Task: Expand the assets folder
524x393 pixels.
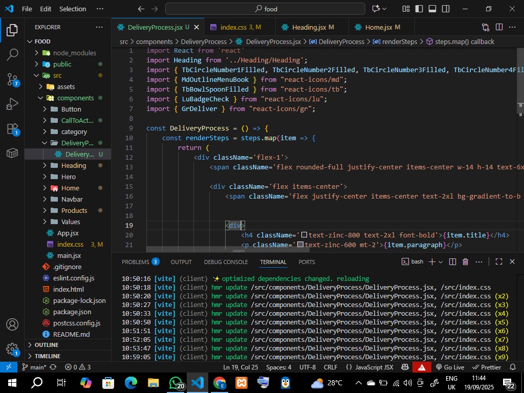Action: (x=68, y=86)
